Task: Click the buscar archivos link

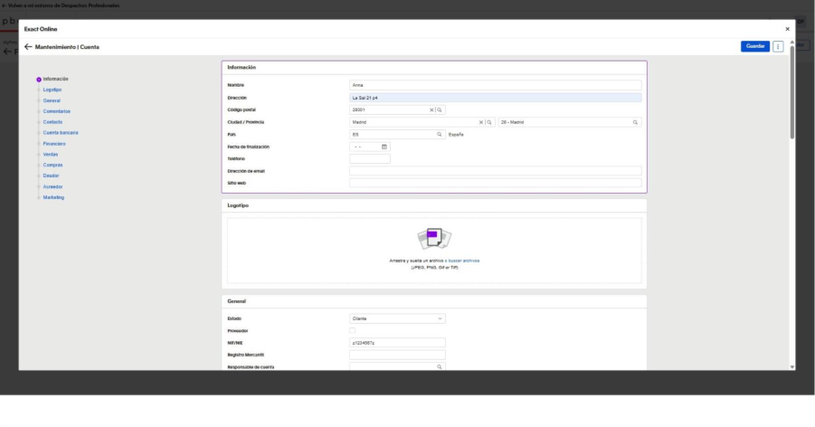Action: tap(464, 261)
